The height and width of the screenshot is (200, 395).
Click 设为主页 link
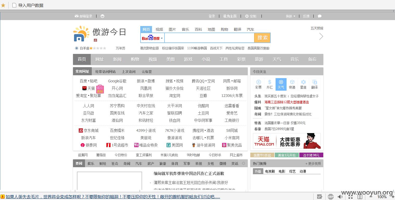pos(230,16)
